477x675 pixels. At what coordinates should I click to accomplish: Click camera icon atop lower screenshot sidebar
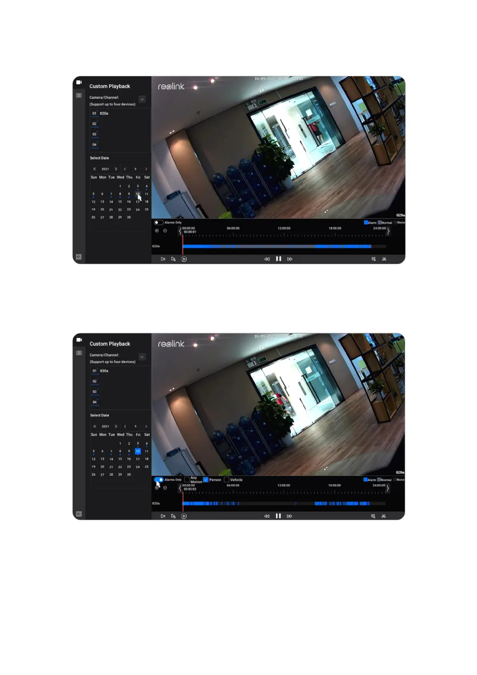pos(79,340)
